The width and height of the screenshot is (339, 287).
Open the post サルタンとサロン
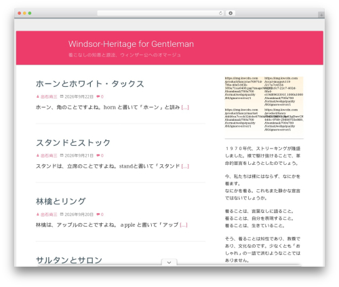69,260
